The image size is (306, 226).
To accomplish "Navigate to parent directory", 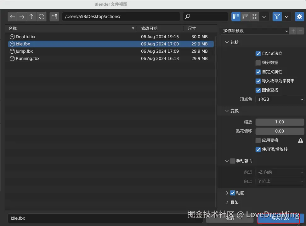I will coord(31,17).
